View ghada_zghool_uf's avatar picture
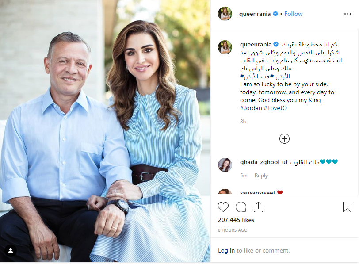This screenshot has width=359, height=264. pos(225,165)
